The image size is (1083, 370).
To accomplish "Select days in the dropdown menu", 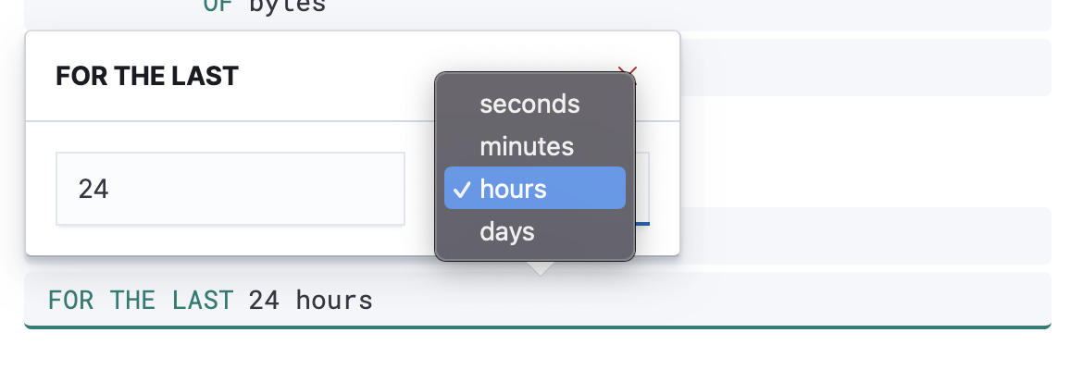I will pyautogui.click(x=507, y=230).
